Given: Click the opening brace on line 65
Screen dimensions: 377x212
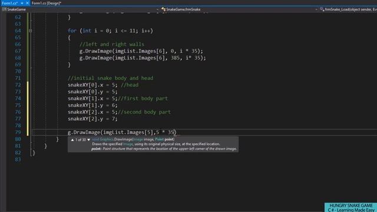Looking at the screenshot, I should tap(70, 38).
